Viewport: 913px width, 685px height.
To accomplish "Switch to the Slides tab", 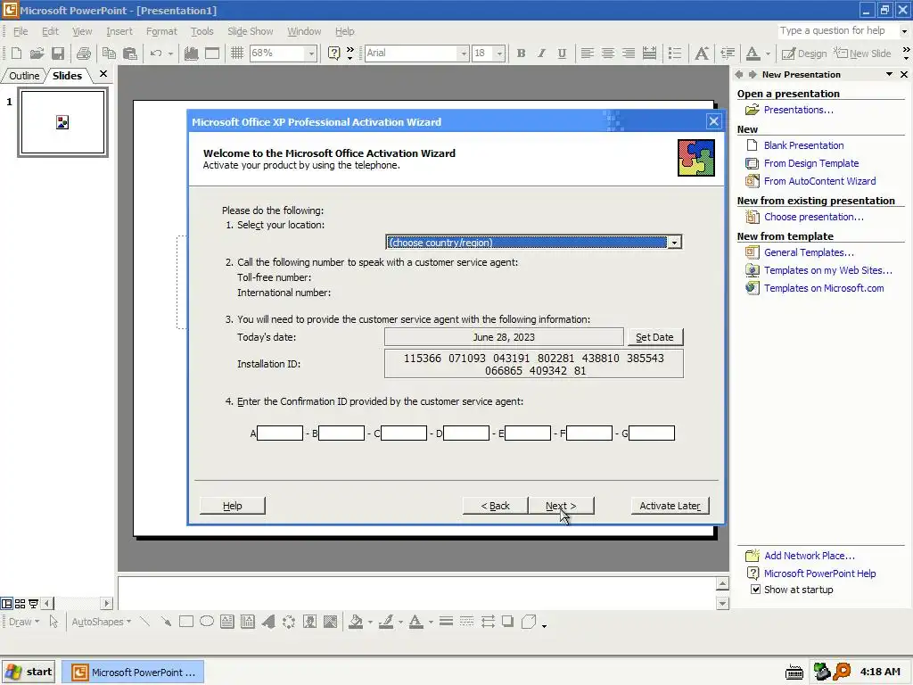I will coord(67,76).
